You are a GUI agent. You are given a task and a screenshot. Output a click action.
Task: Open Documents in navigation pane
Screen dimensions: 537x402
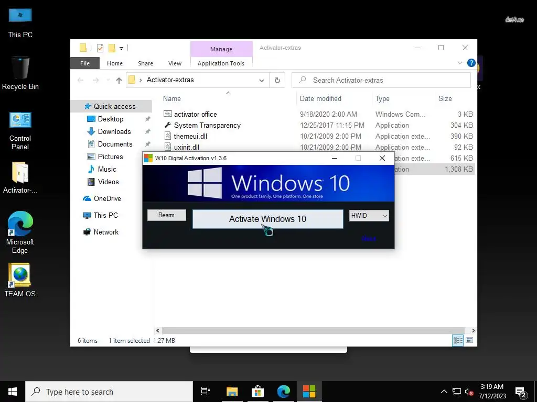click(x=115, y=144)
